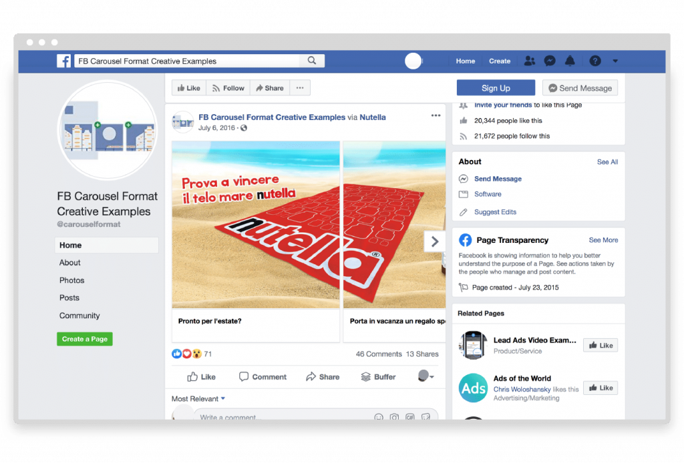The width and height of the screenshot is (684, 463).
Task: Attach a photo using the camera icon
Action: (394, 416)
